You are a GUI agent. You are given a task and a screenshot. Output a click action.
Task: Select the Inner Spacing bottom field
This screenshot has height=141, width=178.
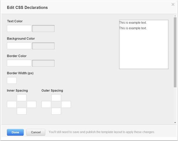pyautogui.click(x=22, y=111)
